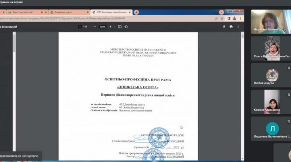Download the PDF file

224,27
